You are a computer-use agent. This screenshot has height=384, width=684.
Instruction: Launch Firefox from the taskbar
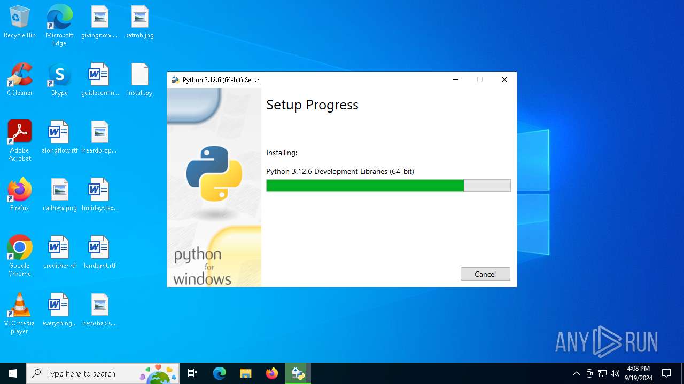coord(272,373)
